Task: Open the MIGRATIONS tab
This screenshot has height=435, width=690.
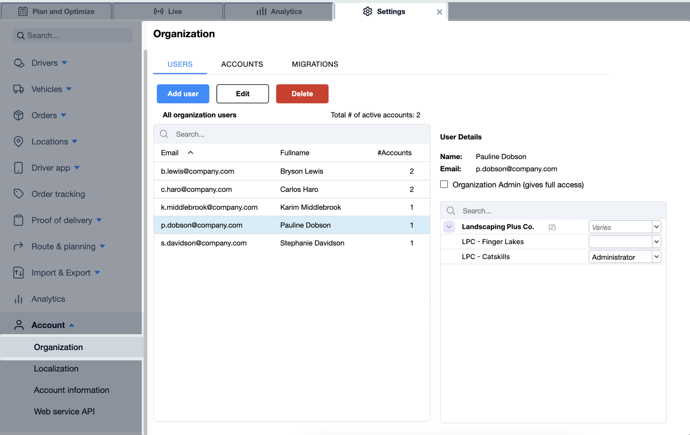Action: click(315, 64)
